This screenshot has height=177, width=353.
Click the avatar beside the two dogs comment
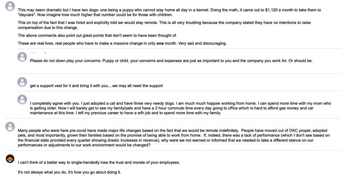[x=10, y=6]
